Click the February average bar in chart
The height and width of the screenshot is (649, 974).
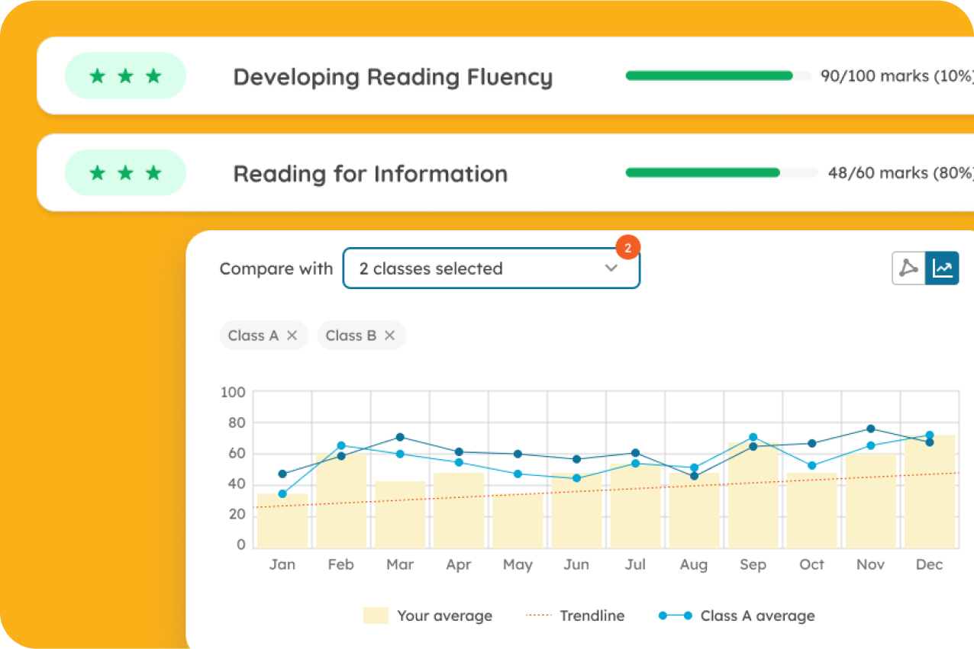[x=340, y=503]
